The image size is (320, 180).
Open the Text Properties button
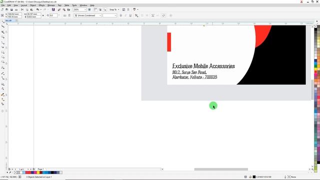[x=152, y=15]
